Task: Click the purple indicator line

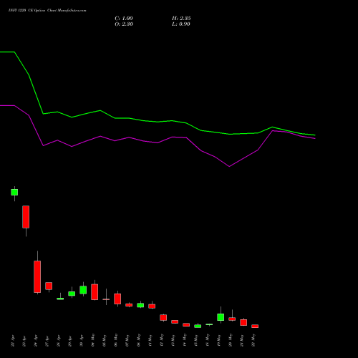Action: (x=158, y=142)
